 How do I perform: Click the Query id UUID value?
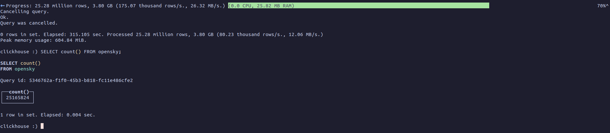point(81,80)
